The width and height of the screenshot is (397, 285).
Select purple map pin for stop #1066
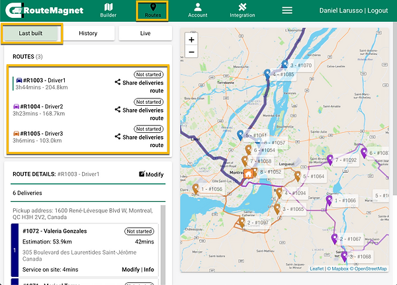click(x=329, y=200)
